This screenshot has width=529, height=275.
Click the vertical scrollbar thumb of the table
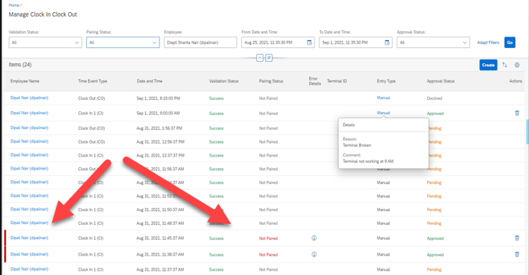click(x=528, y=131)
